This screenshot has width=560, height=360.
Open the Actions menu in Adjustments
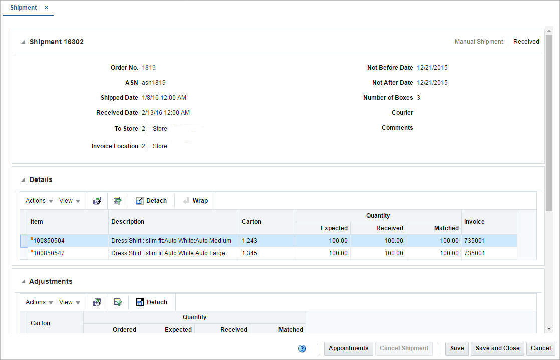coord(39,302)
